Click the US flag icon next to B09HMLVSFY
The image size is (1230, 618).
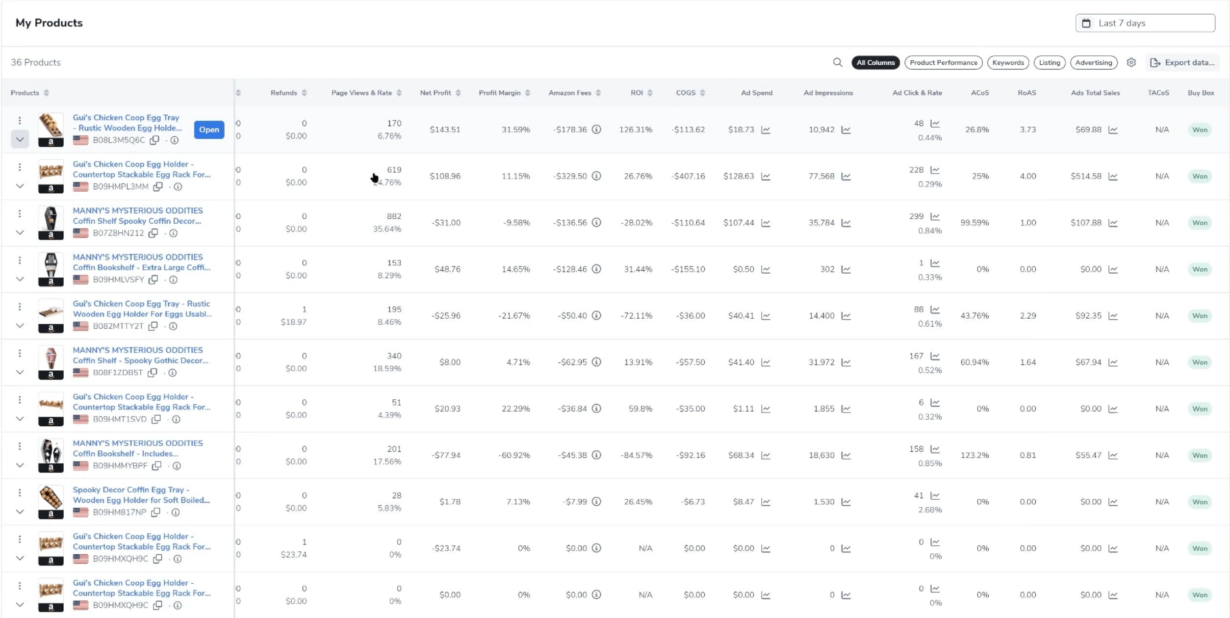pyautogui.click(x=81, y=280)
